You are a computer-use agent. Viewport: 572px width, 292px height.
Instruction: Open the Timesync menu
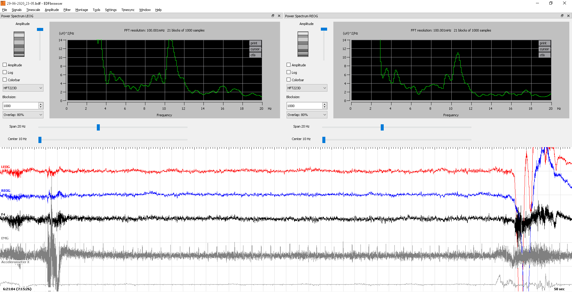click(128, 10)
